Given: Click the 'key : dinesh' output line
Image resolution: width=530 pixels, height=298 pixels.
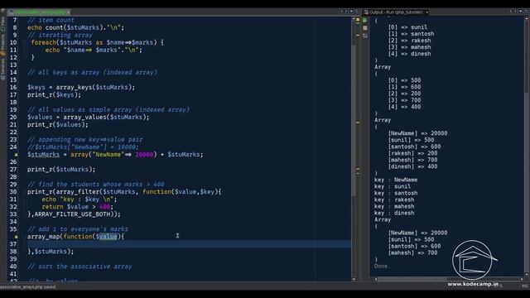Looking at the screenshot, I should coord(394,214).
